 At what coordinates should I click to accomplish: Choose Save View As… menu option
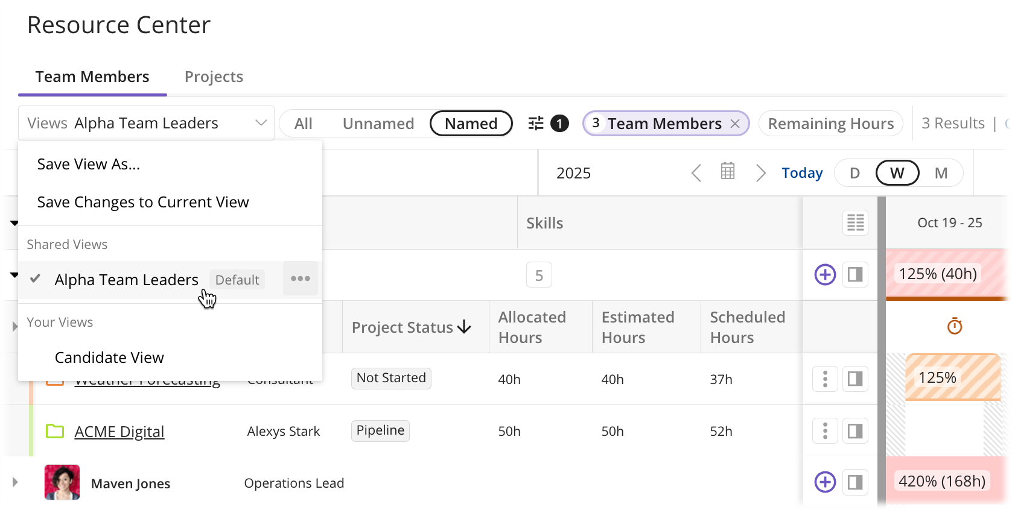[89, 164]
